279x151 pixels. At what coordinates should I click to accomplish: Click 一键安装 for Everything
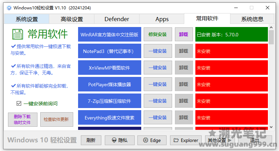pos(158,117)
